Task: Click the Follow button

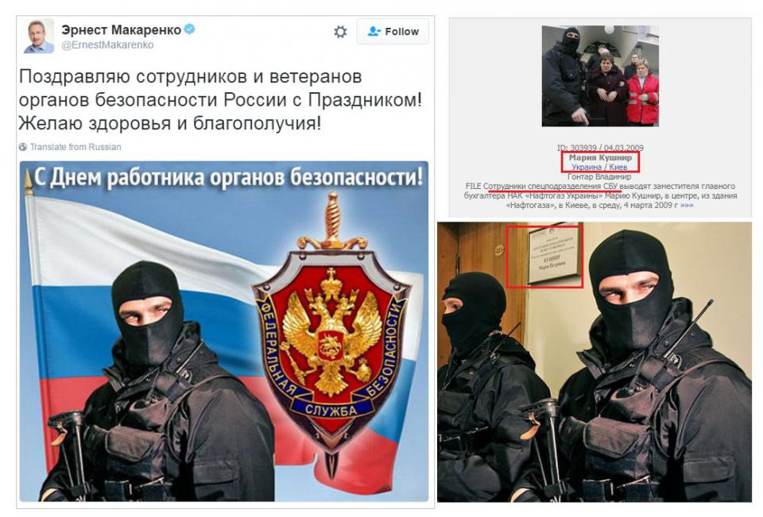Action: click(x=393, y=32)
